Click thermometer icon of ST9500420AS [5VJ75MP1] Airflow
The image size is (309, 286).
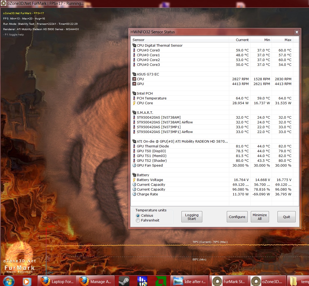(x=134, y=132)
